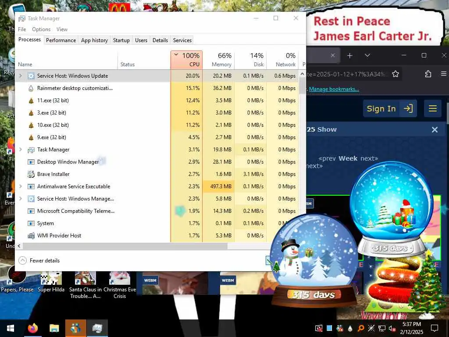This screenshot has width=449, height=337.
Task: Click the Brave Installer process icon
Action: click(x=31, y=174)
